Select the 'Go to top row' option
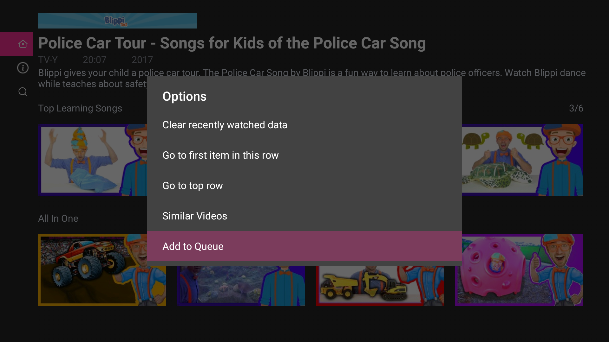Screen dimensions: 609x342 193,186
